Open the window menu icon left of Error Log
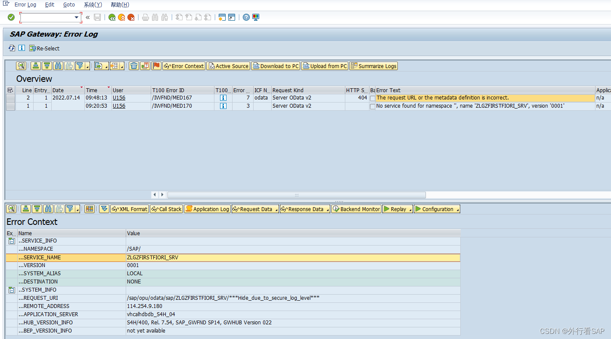The width and height of the screenshot is (611, 339). [x=6, y=4]
